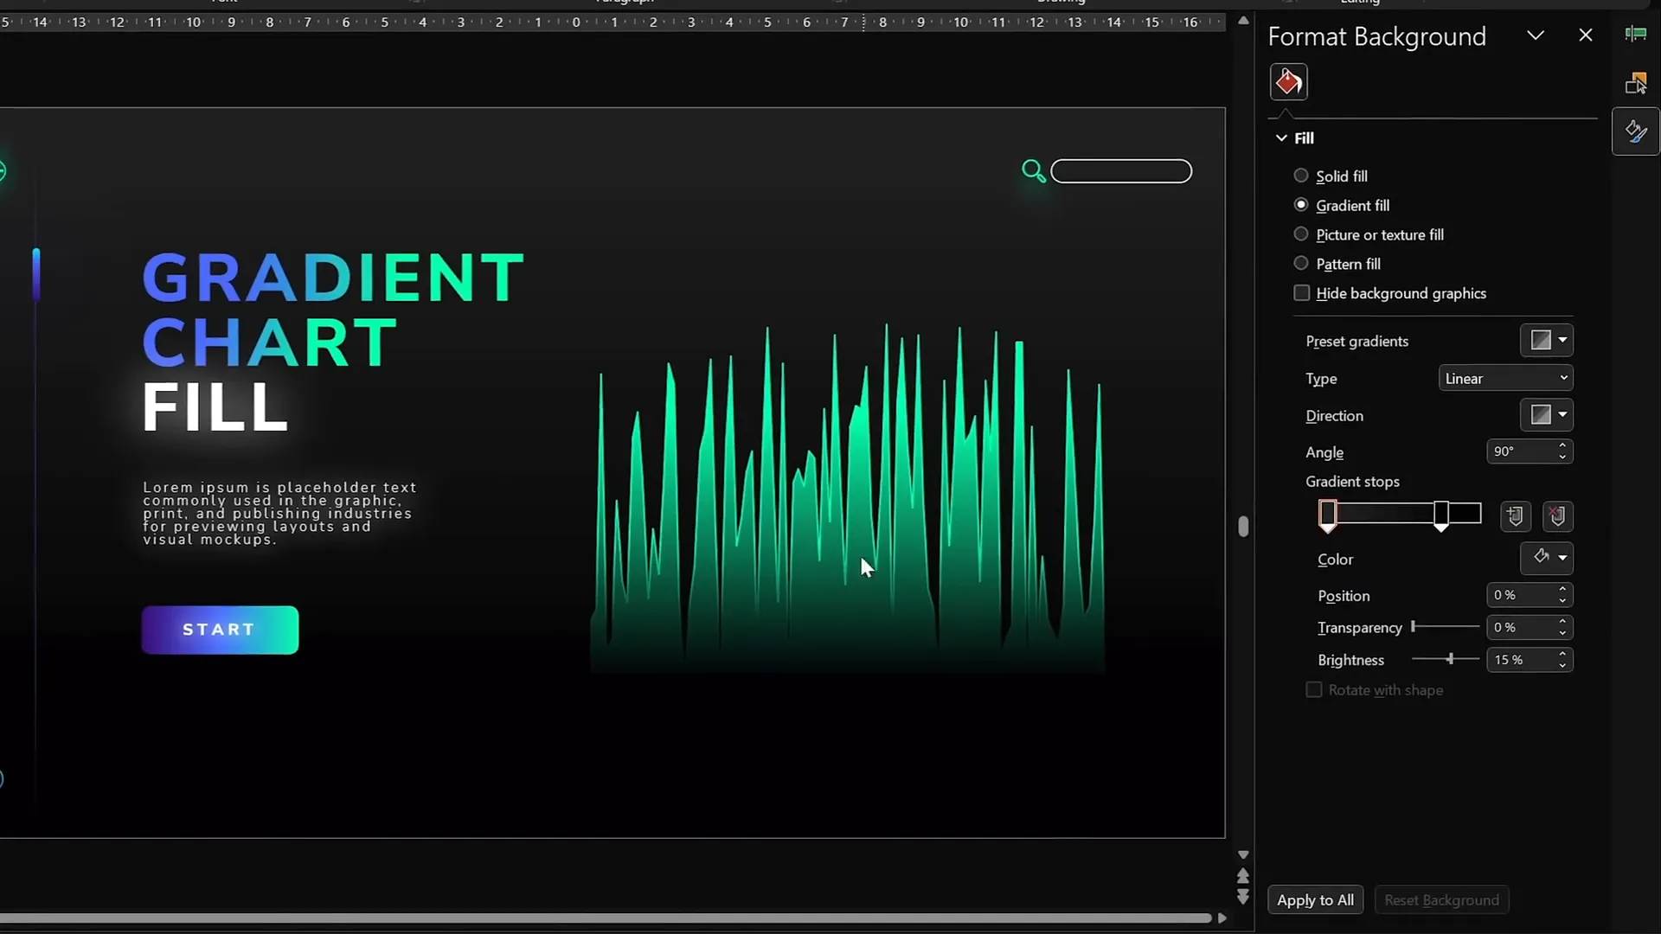Click the scroll up arrow of vertical scrollbar
Screen dimensions: 1661x934
pyautogui.click(x=1243, y=21)
